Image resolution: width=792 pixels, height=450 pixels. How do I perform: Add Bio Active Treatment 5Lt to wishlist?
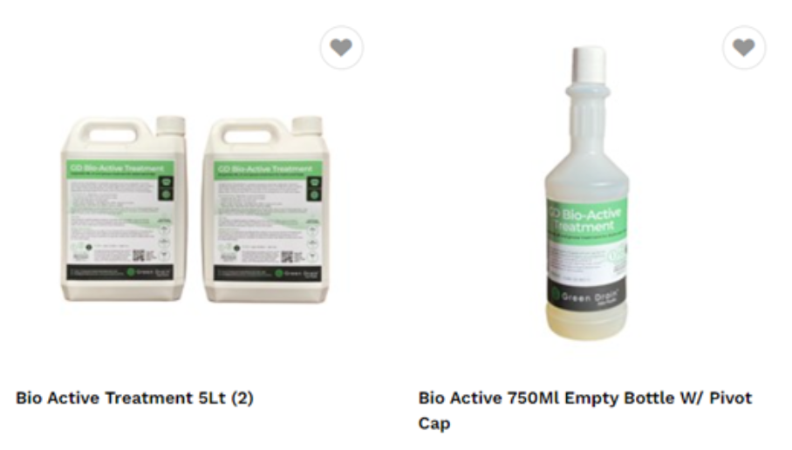click(341, 47)
